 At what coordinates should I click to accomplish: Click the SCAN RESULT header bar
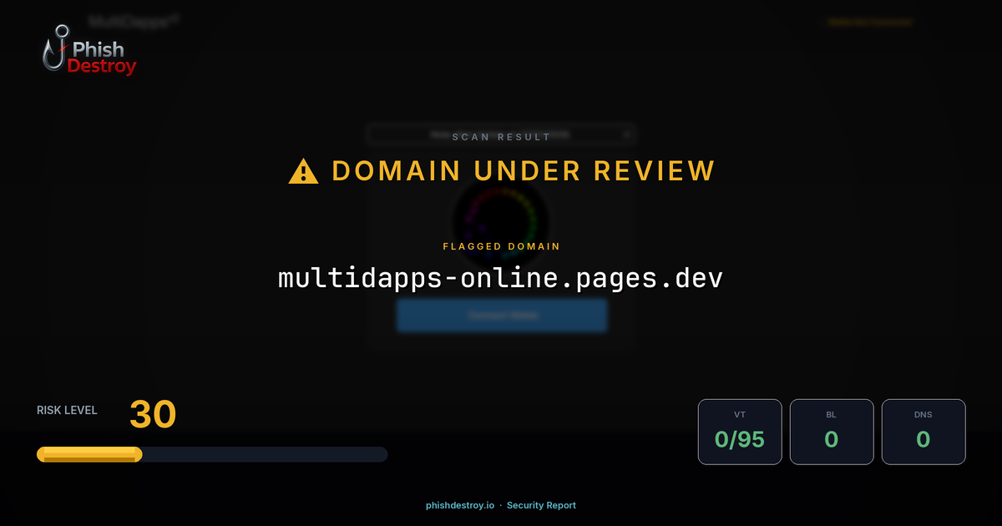pos(501,136)
